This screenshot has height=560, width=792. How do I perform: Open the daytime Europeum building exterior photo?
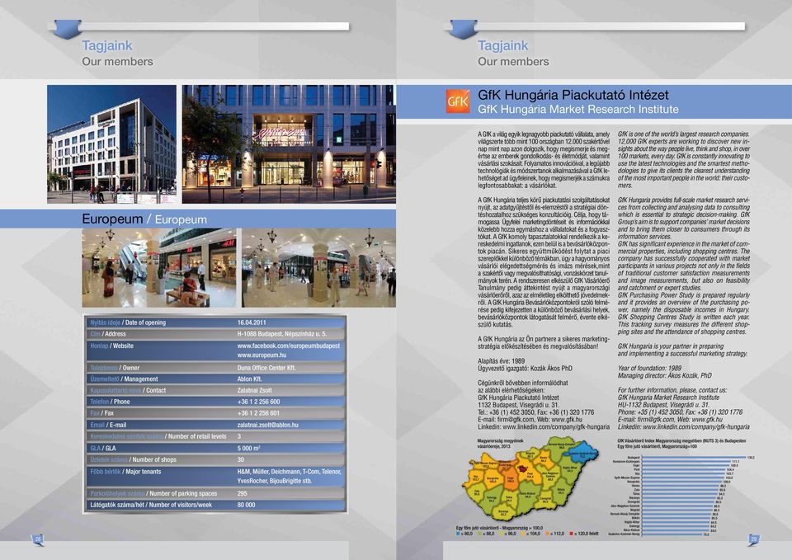[111, 144]
